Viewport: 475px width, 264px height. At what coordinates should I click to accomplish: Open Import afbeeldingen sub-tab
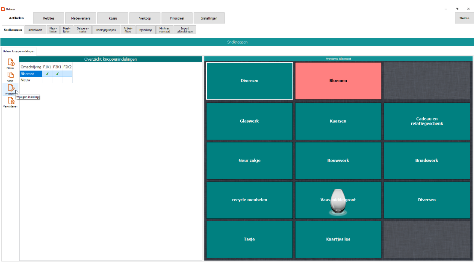(x=185, y=30)
